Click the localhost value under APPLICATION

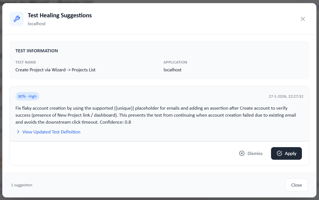(x=173, y=70)
